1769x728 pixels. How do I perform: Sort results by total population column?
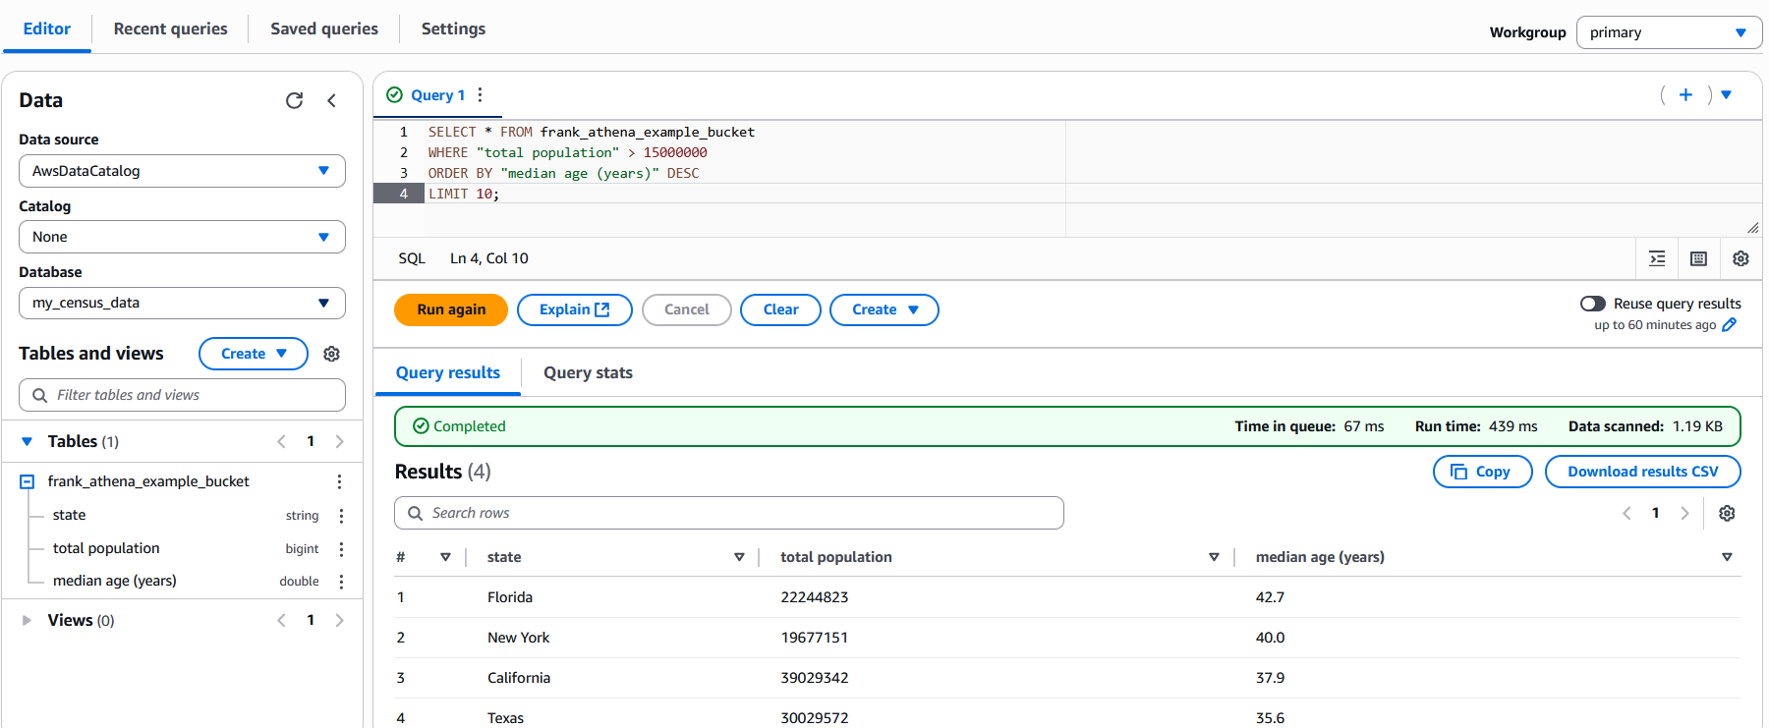pos(1214,557)
